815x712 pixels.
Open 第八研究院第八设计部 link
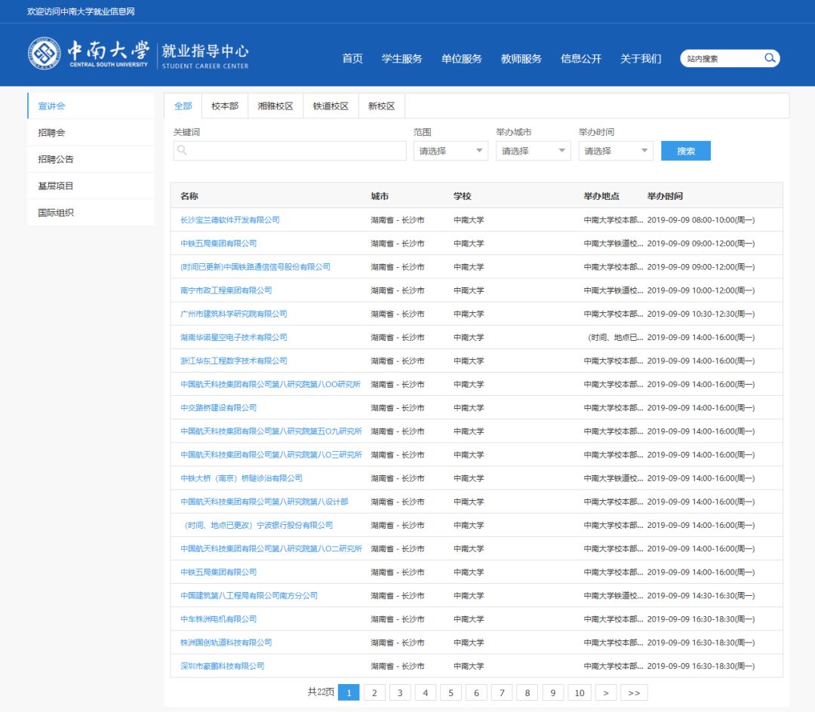(x=264, y=502)
